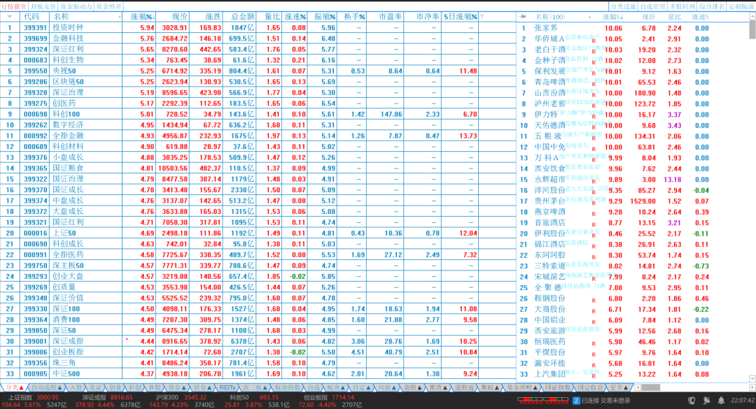Click the 上证指数 3000.95 status entry
Image resolution: width=756 pixels, height=409 pixels.
tap(34, 397)
